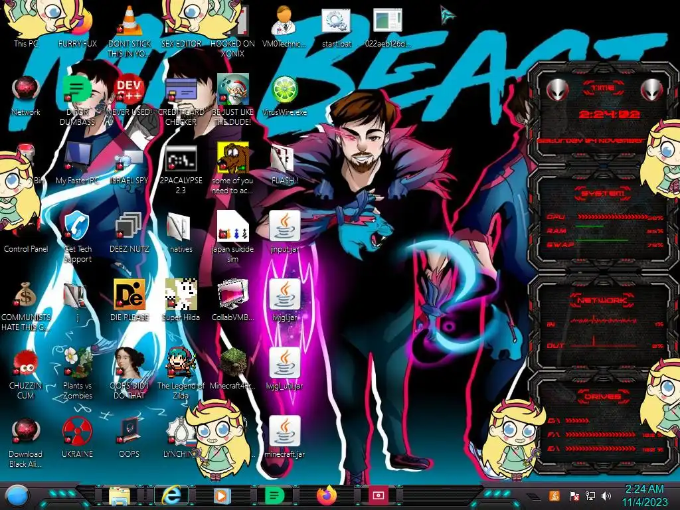Open the japan suicide sim icon
This screenshot has width=680, height=510.
[x=233, y=226]
